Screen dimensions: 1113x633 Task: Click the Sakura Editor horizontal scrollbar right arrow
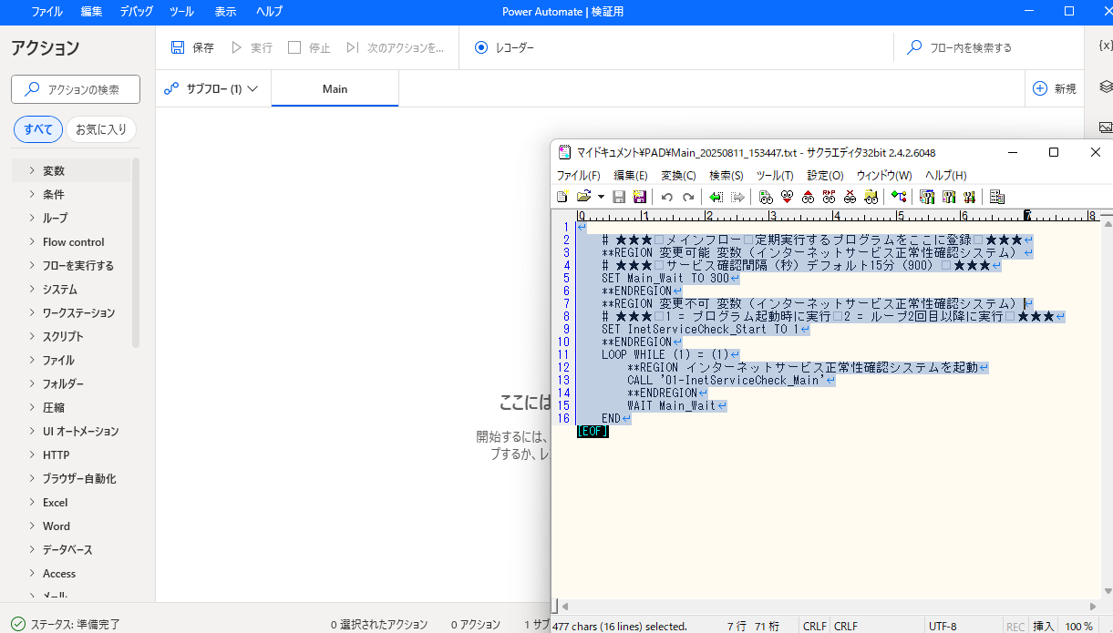1095,606
